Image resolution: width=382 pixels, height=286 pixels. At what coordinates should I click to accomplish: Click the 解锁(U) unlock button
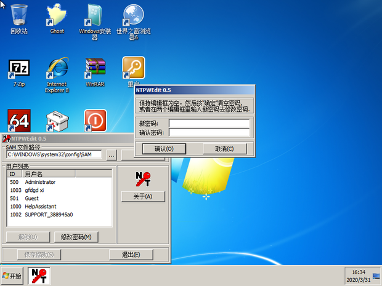click(28, 237)
